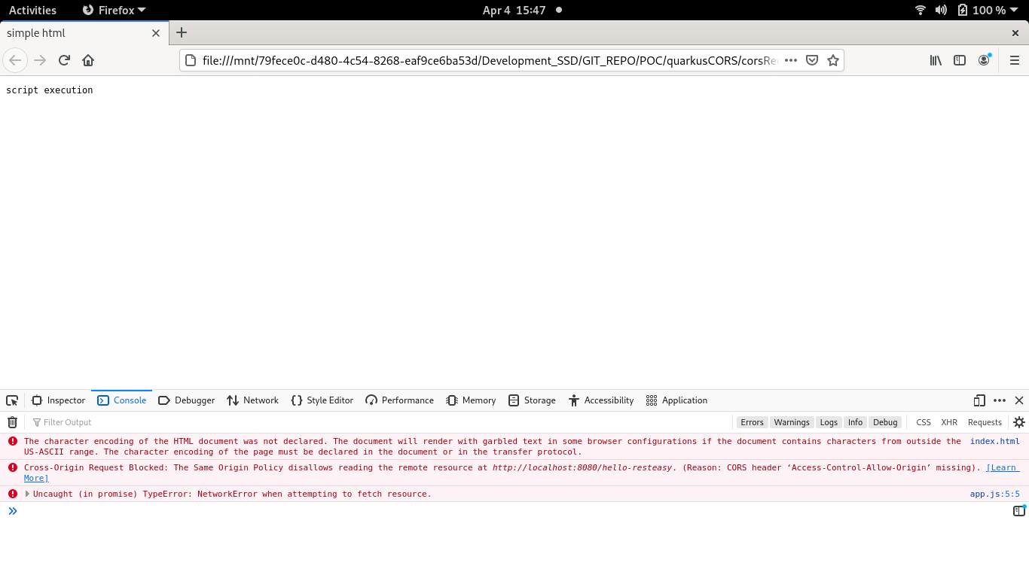The image size is (1029, 578).
Task: Open a new tab with the plus button
Action: coord(182,32)
